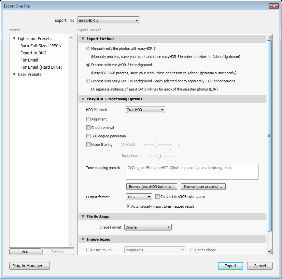Screen dimensions: 282x279
Task: Close the Export One File dialog
Action: [274, 6]
